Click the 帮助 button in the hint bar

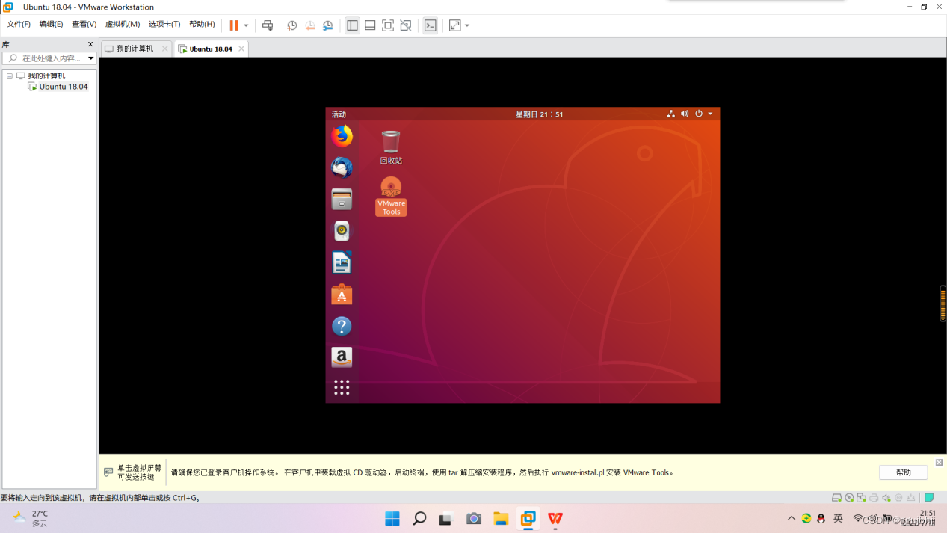[904, 472]
